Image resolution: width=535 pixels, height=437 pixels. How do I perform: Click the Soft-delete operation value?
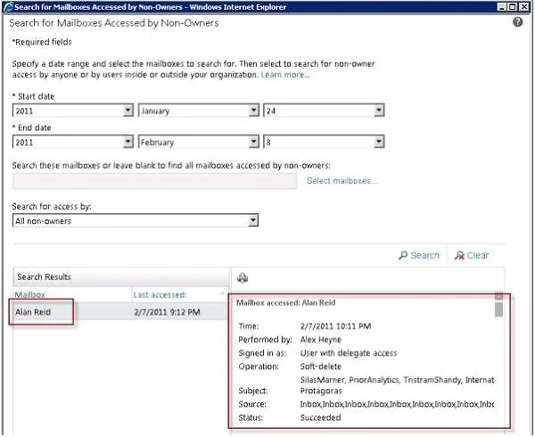[321, 367]
